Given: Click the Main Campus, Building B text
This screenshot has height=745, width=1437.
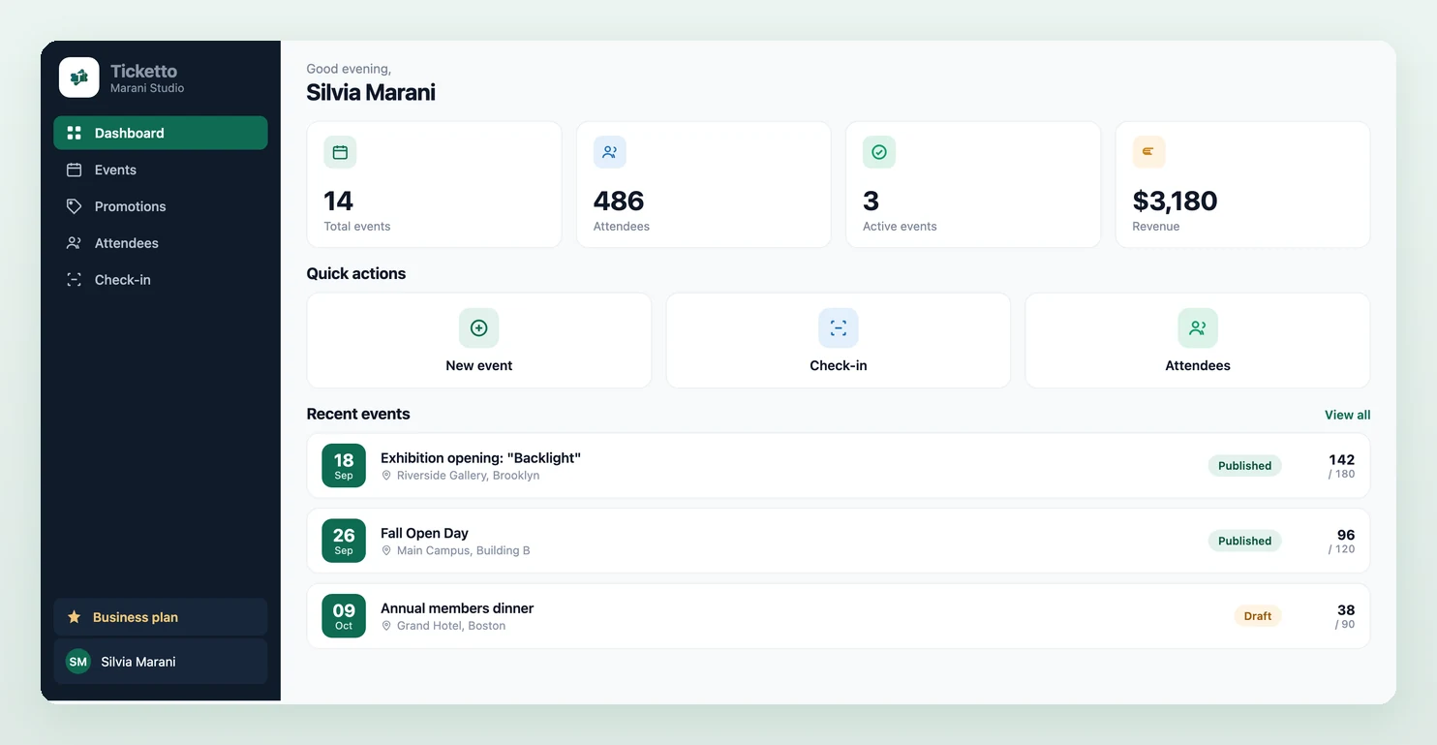Looking at the screenshot, I should click(463, 550).
